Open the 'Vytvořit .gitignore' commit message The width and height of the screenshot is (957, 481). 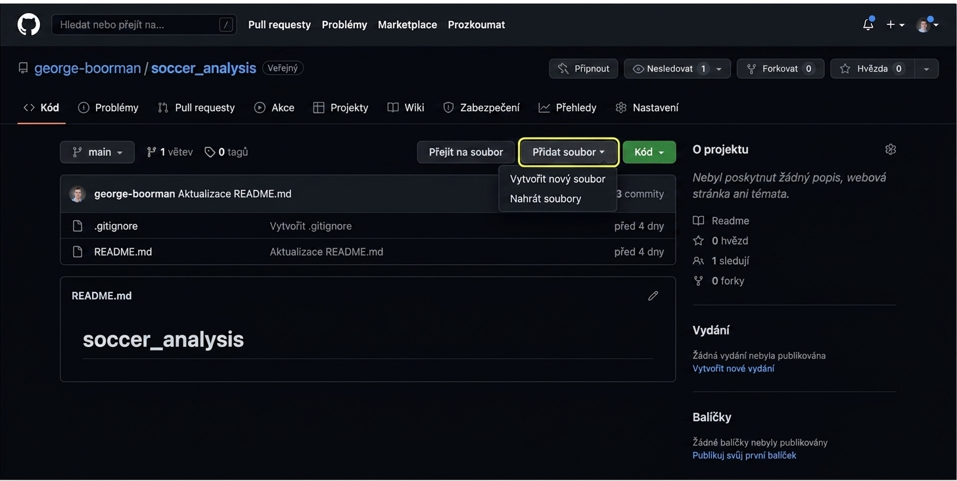click(311, 226)
